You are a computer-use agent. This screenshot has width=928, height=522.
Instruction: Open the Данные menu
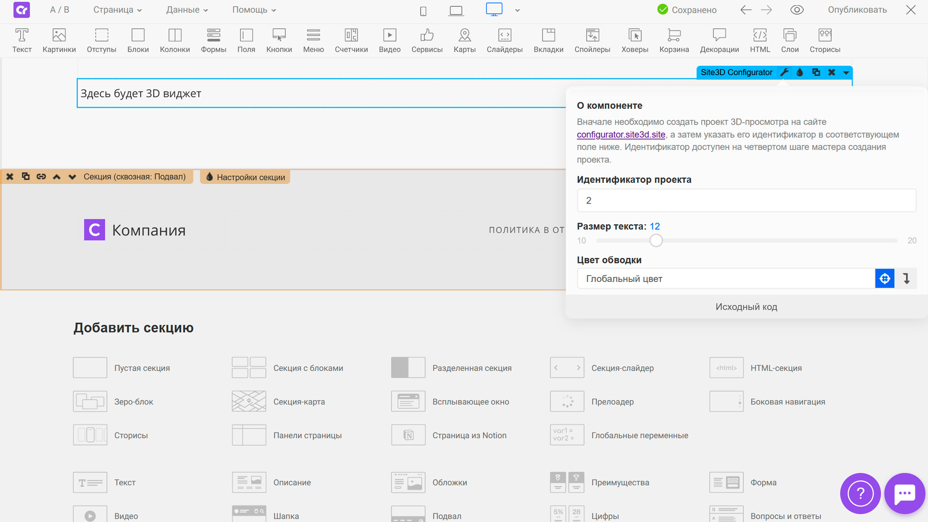187,10
